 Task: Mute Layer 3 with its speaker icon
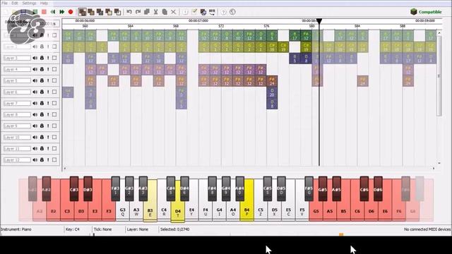pyautogui.click(x=35, y=58)
